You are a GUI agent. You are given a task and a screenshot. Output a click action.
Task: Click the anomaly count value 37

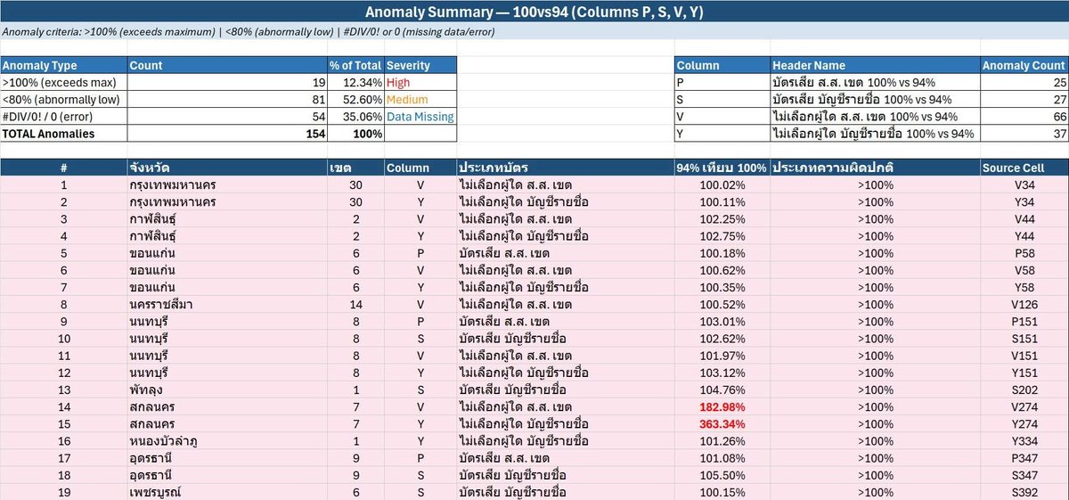pos(1024,134)
